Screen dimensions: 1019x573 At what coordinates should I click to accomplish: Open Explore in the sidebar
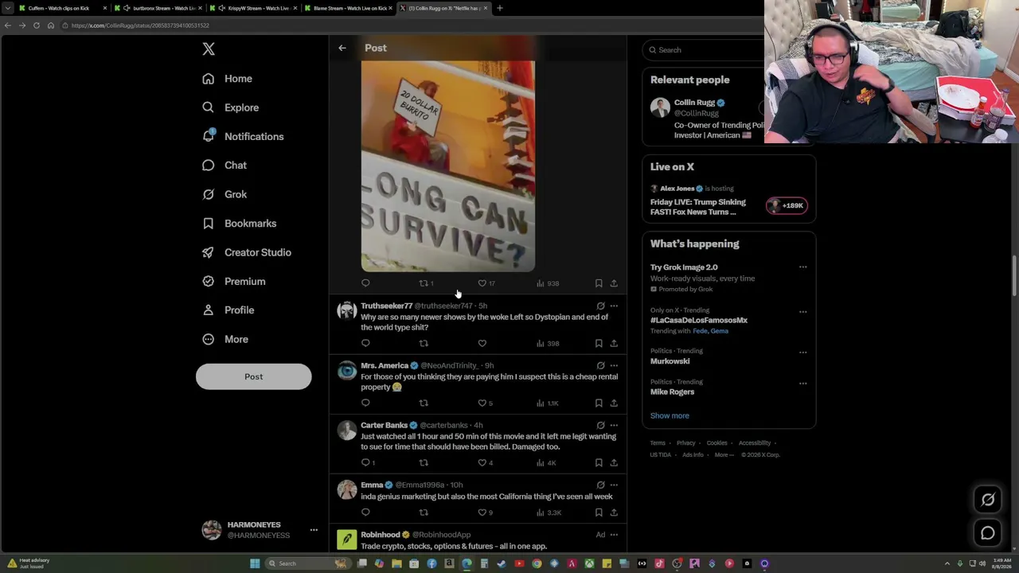[x=230, y=107]
